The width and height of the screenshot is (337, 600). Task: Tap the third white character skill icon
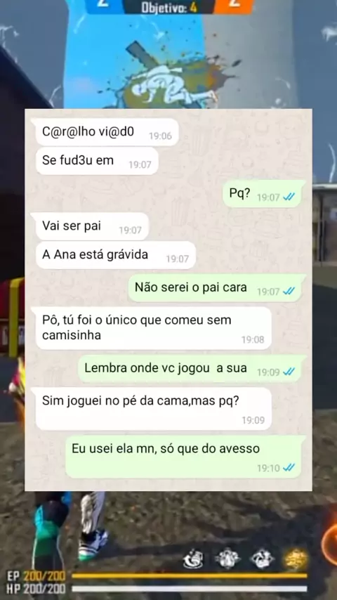click(x=262, y=559)
